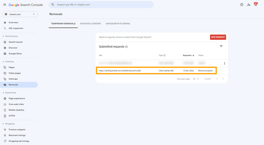Click the 'Removal expired' status cell

pos(205,71)
